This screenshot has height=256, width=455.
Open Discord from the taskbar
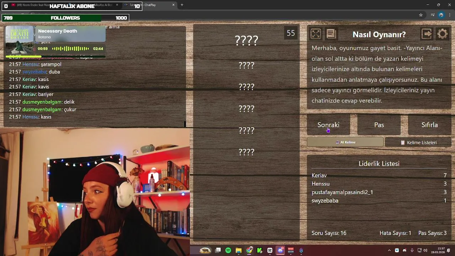[280, 250]
